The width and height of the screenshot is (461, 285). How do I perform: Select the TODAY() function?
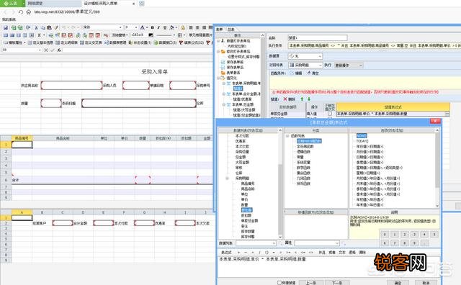pyautogui.click(x=362, y=141)
